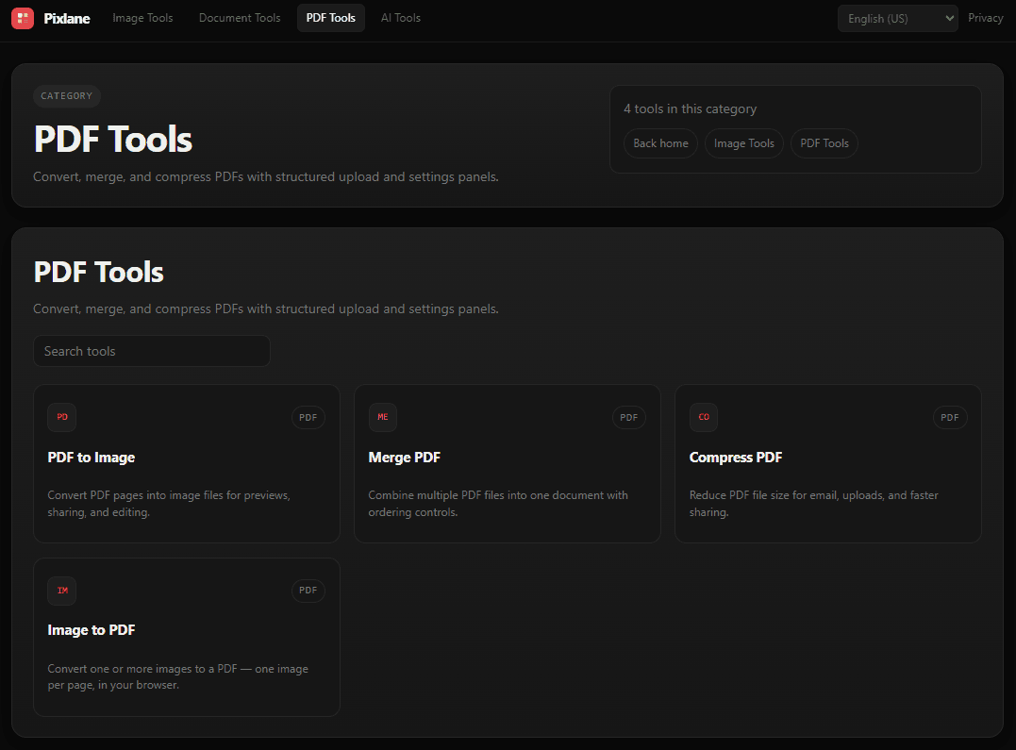Switch to the Image Tools menu item
The width and height of the screenshot is (1016, 750).
(x=142, y=17)
